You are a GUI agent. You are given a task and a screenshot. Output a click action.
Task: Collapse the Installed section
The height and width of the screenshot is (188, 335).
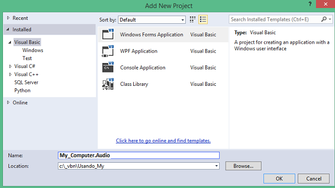click(x=8, y=29)
